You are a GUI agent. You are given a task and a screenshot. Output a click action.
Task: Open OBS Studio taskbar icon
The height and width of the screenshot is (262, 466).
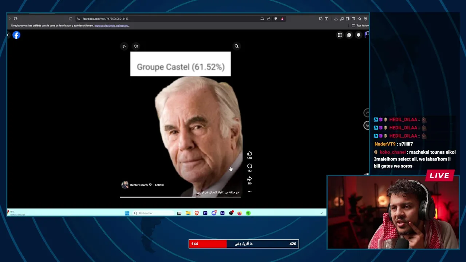click(x=231, y=213)
